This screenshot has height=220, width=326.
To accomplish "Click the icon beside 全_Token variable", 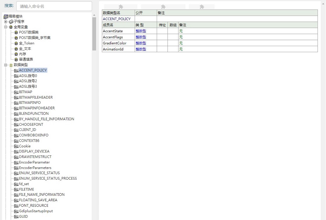I will [16, 43].
